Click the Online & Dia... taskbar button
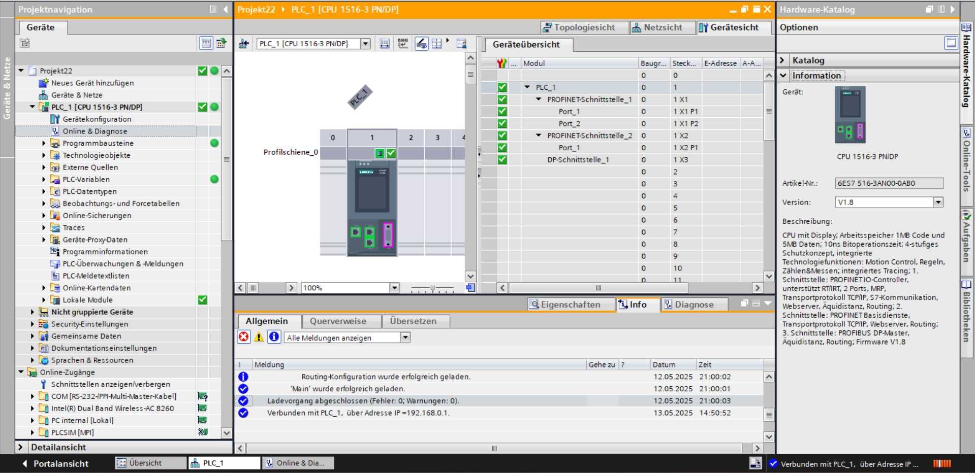975x473 pixels. coord(298,463)
